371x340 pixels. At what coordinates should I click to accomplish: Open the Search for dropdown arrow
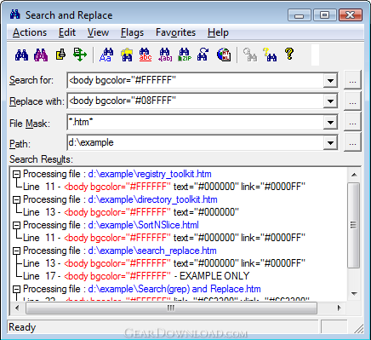point(330,81)
